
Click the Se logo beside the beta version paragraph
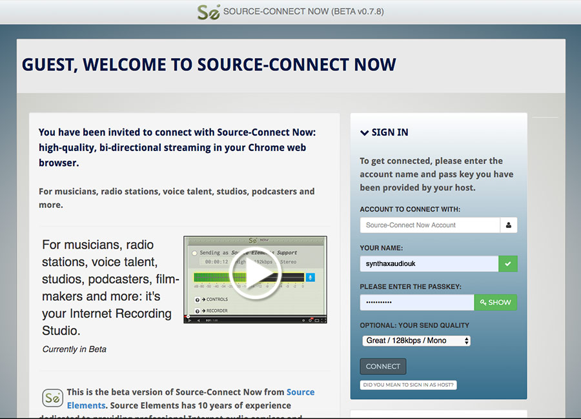coord(52,398)
